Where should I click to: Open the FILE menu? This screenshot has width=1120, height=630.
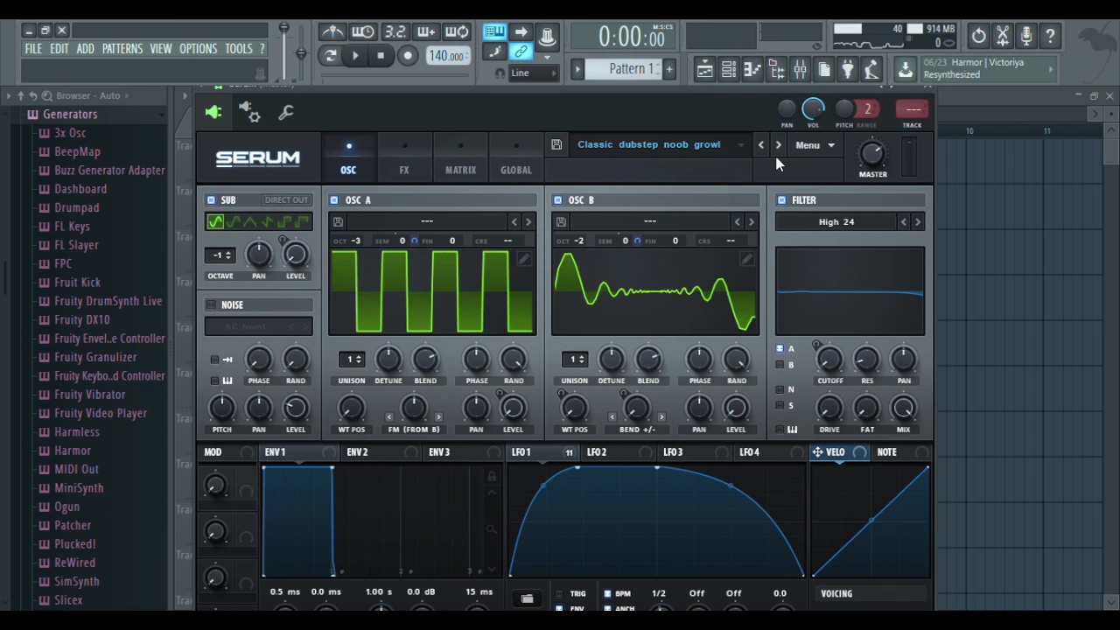click(33, 49)
